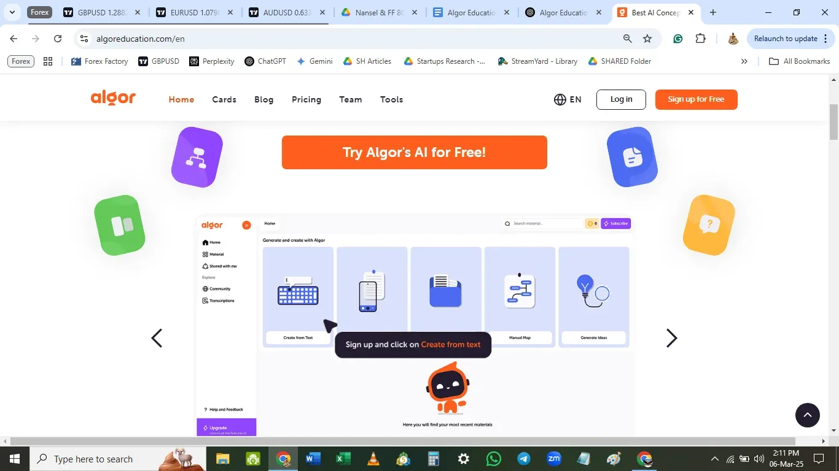This screenshot has height=471, width=839.
Task: Open the Forex Factory bookmark
Action: pos(100,61)
